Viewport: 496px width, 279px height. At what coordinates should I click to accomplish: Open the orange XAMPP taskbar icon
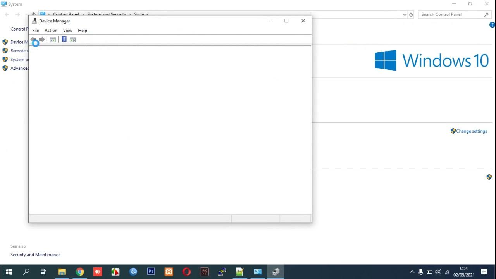click(169, 272)
